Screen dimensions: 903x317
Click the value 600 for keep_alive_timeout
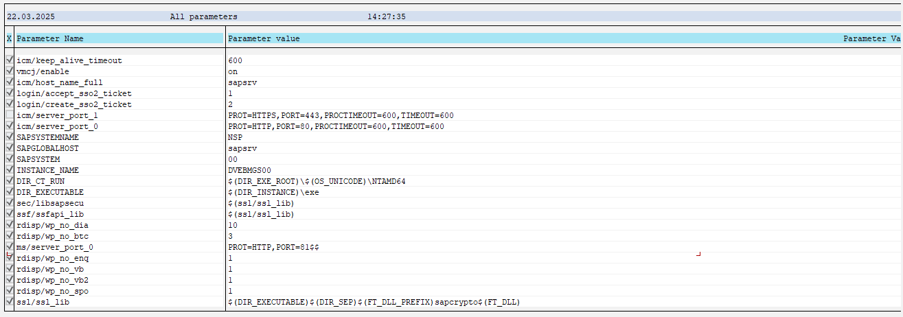click(236, 60)
